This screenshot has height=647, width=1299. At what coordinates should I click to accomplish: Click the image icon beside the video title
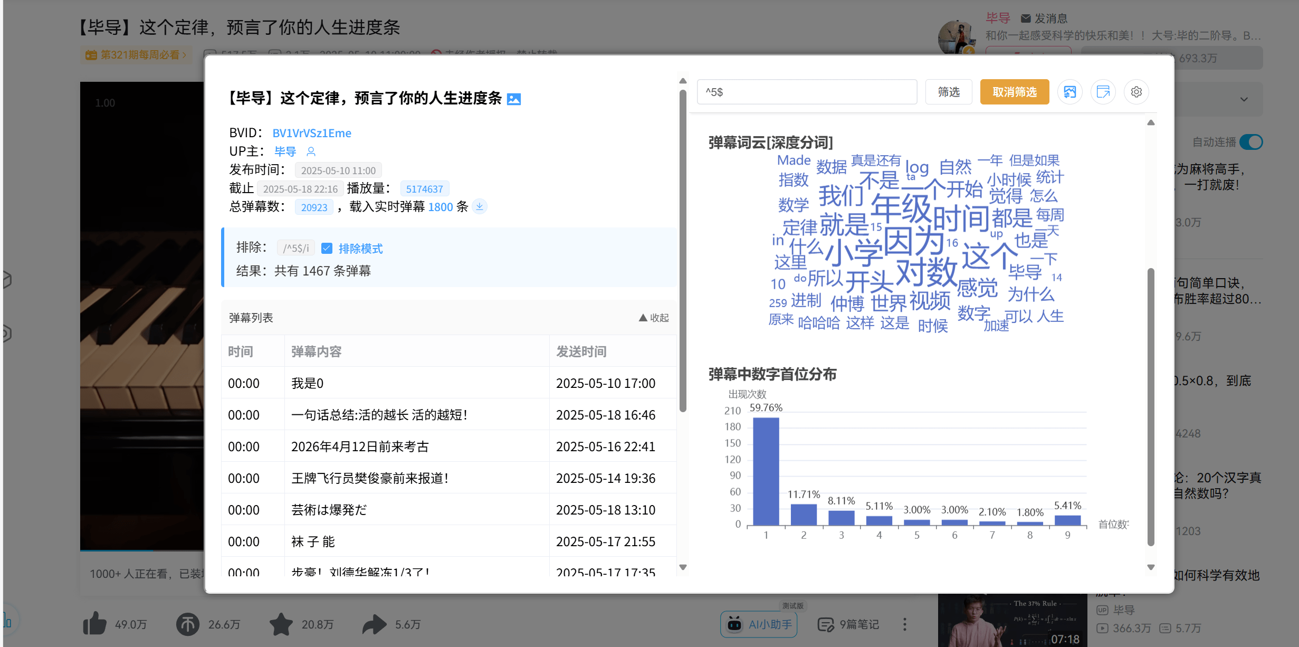513,99
